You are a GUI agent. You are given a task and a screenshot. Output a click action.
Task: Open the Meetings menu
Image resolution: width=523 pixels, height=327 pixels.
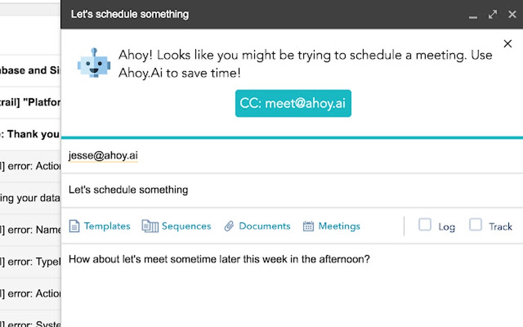pos(339,226)
